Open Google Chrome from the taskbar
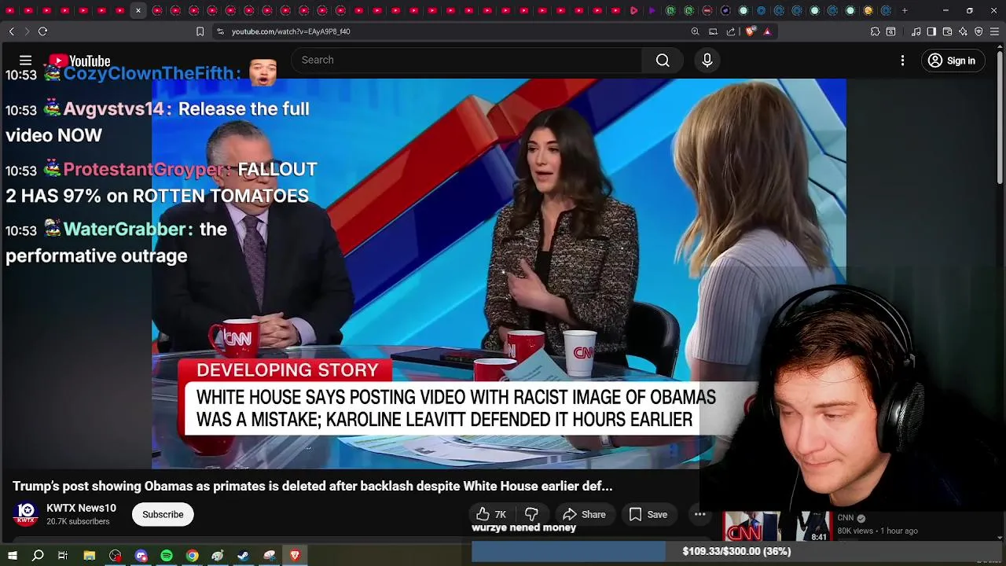The width and height of the screenshot is (1006, 566). pos(192,556)
